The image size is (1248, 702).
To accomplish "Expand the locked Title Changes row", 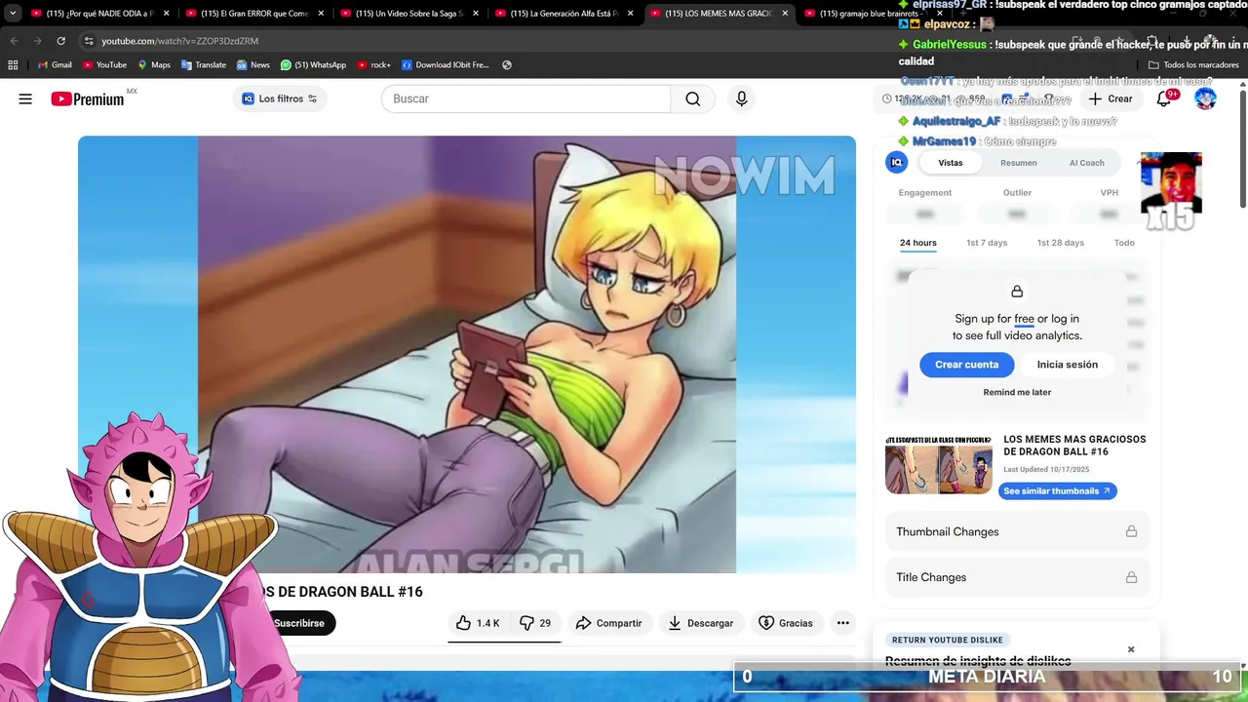I will tap(1017, 577).
